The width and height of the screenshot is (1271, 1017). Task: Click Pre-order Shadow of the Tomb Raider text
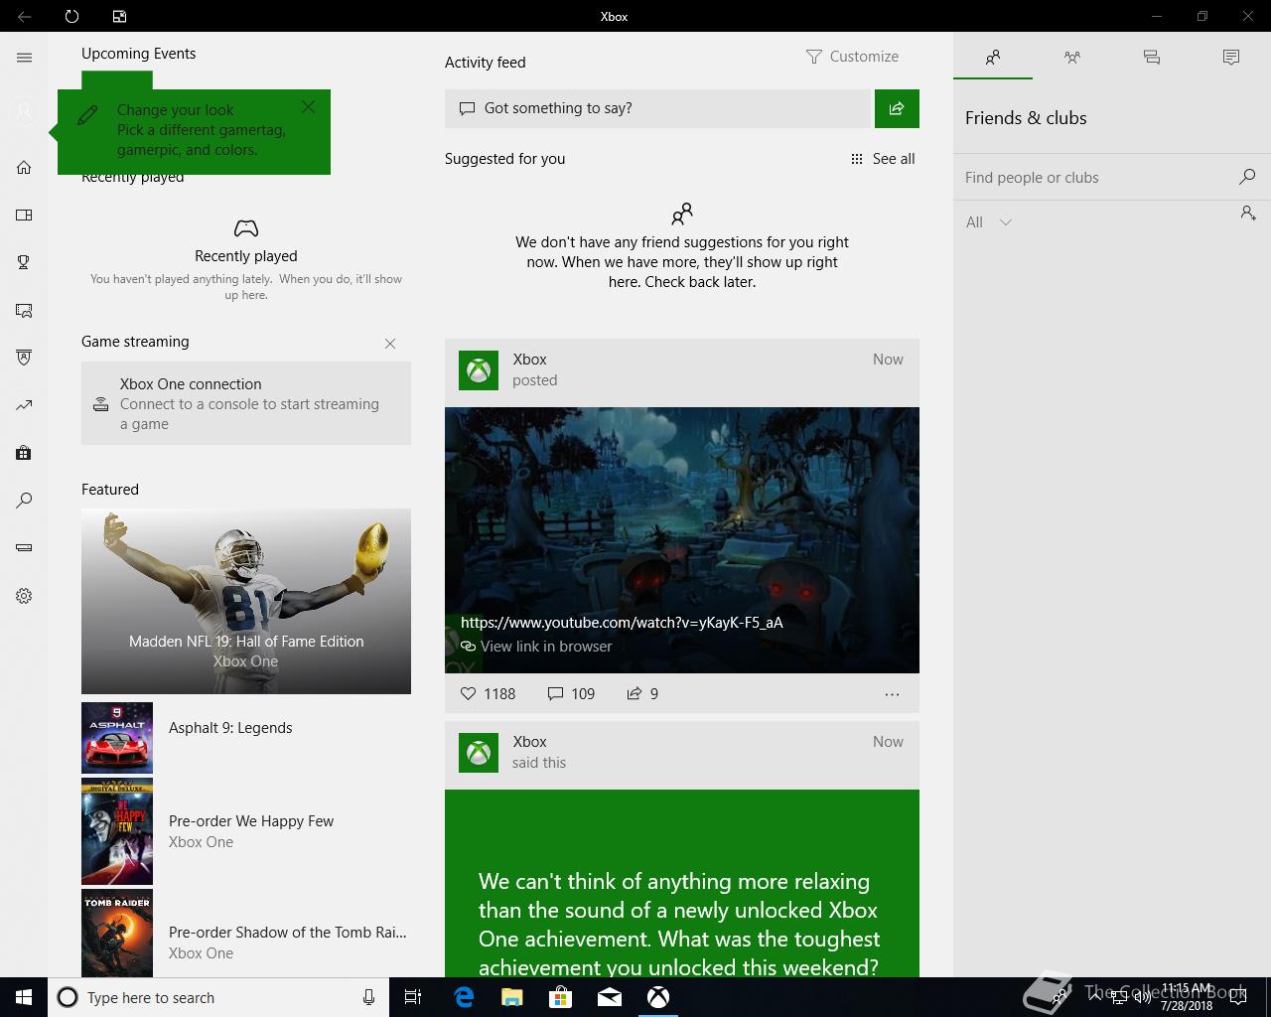[x=288, y=933]
